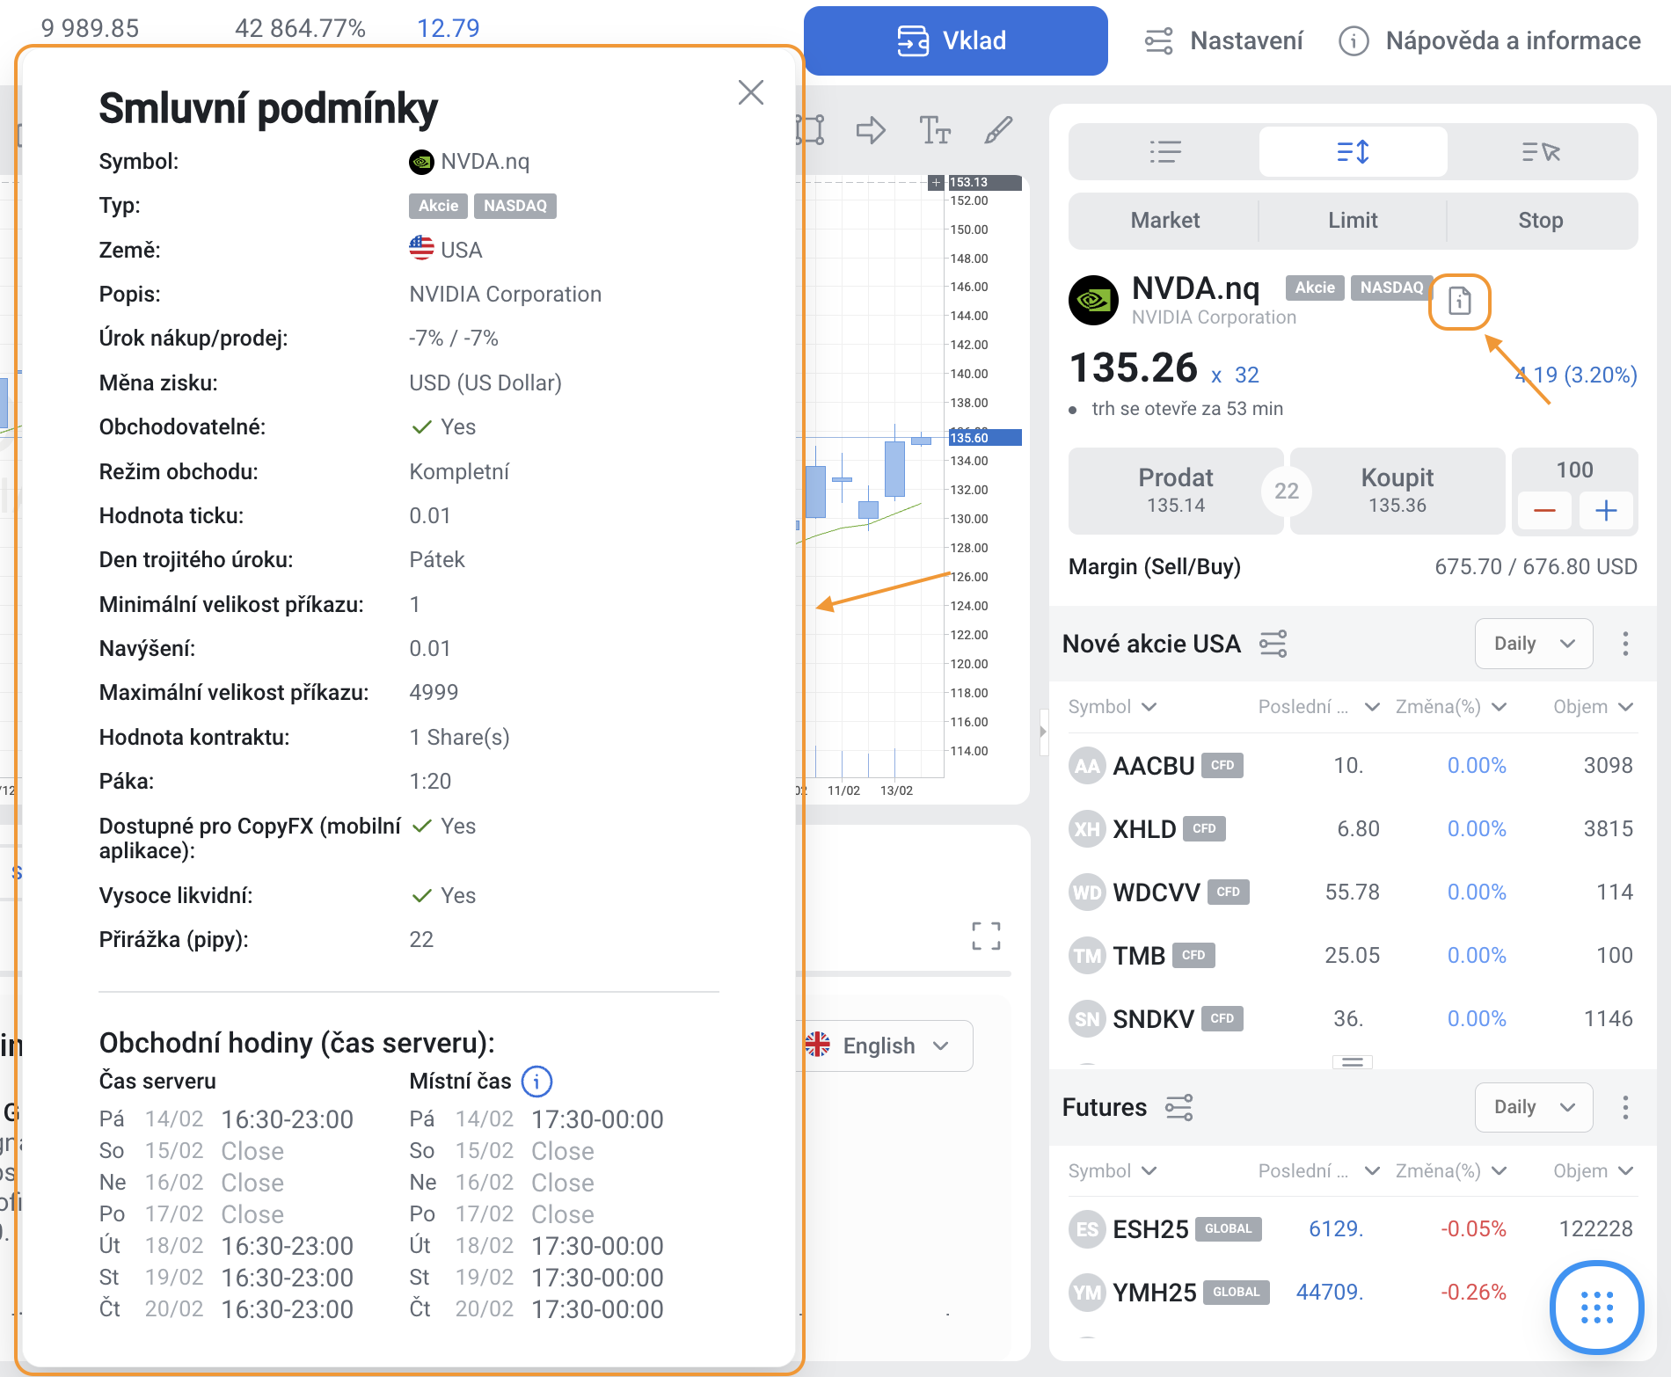Image resolution: width=1671 pixels, height=1377 pixels.
Task: Sort Futures by Symbol
Action: click(x=1112, y=1170)
